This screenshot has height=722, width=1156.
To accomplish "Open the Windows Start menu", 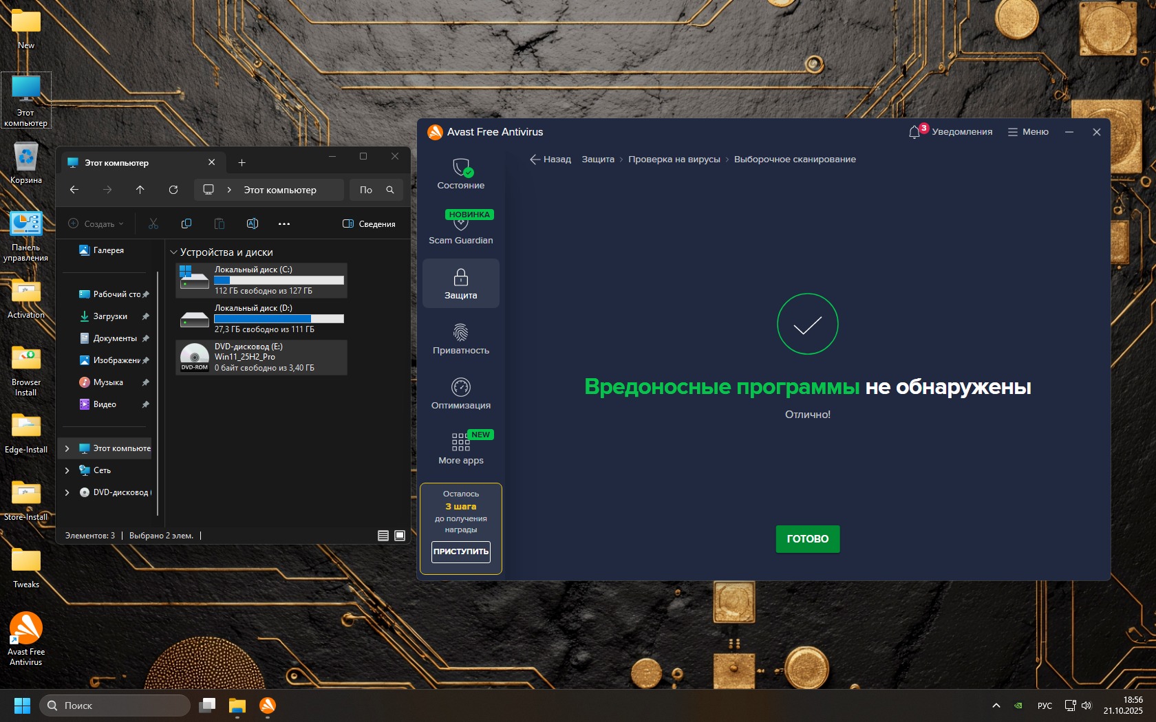I will 22,705.
